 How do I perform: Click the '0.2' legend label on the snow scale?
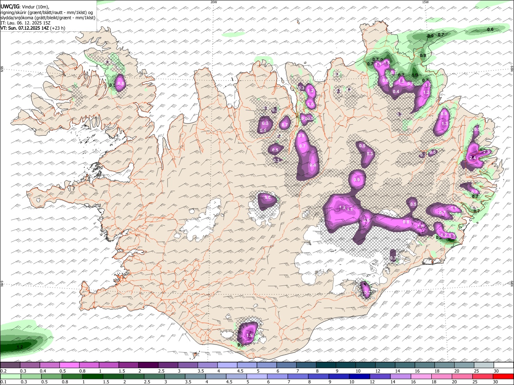pos(3,371)
